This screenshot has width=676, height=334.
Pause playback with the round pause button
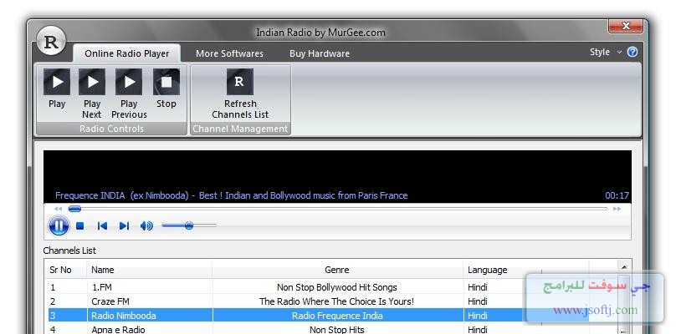tap(59, 225)
